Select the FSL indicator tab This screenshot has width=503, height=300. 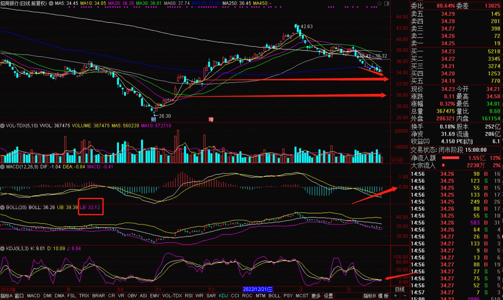72,296
